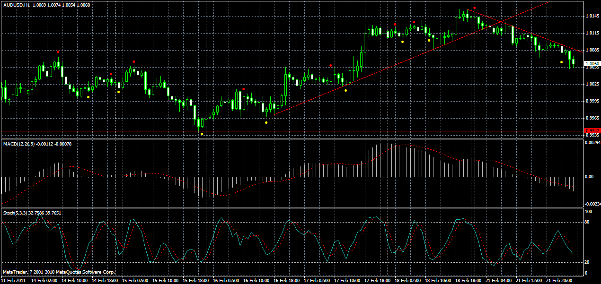Select the tallest white candle on 17 Feb
This screenshot has width=601, height=284.
click(364, 43)
